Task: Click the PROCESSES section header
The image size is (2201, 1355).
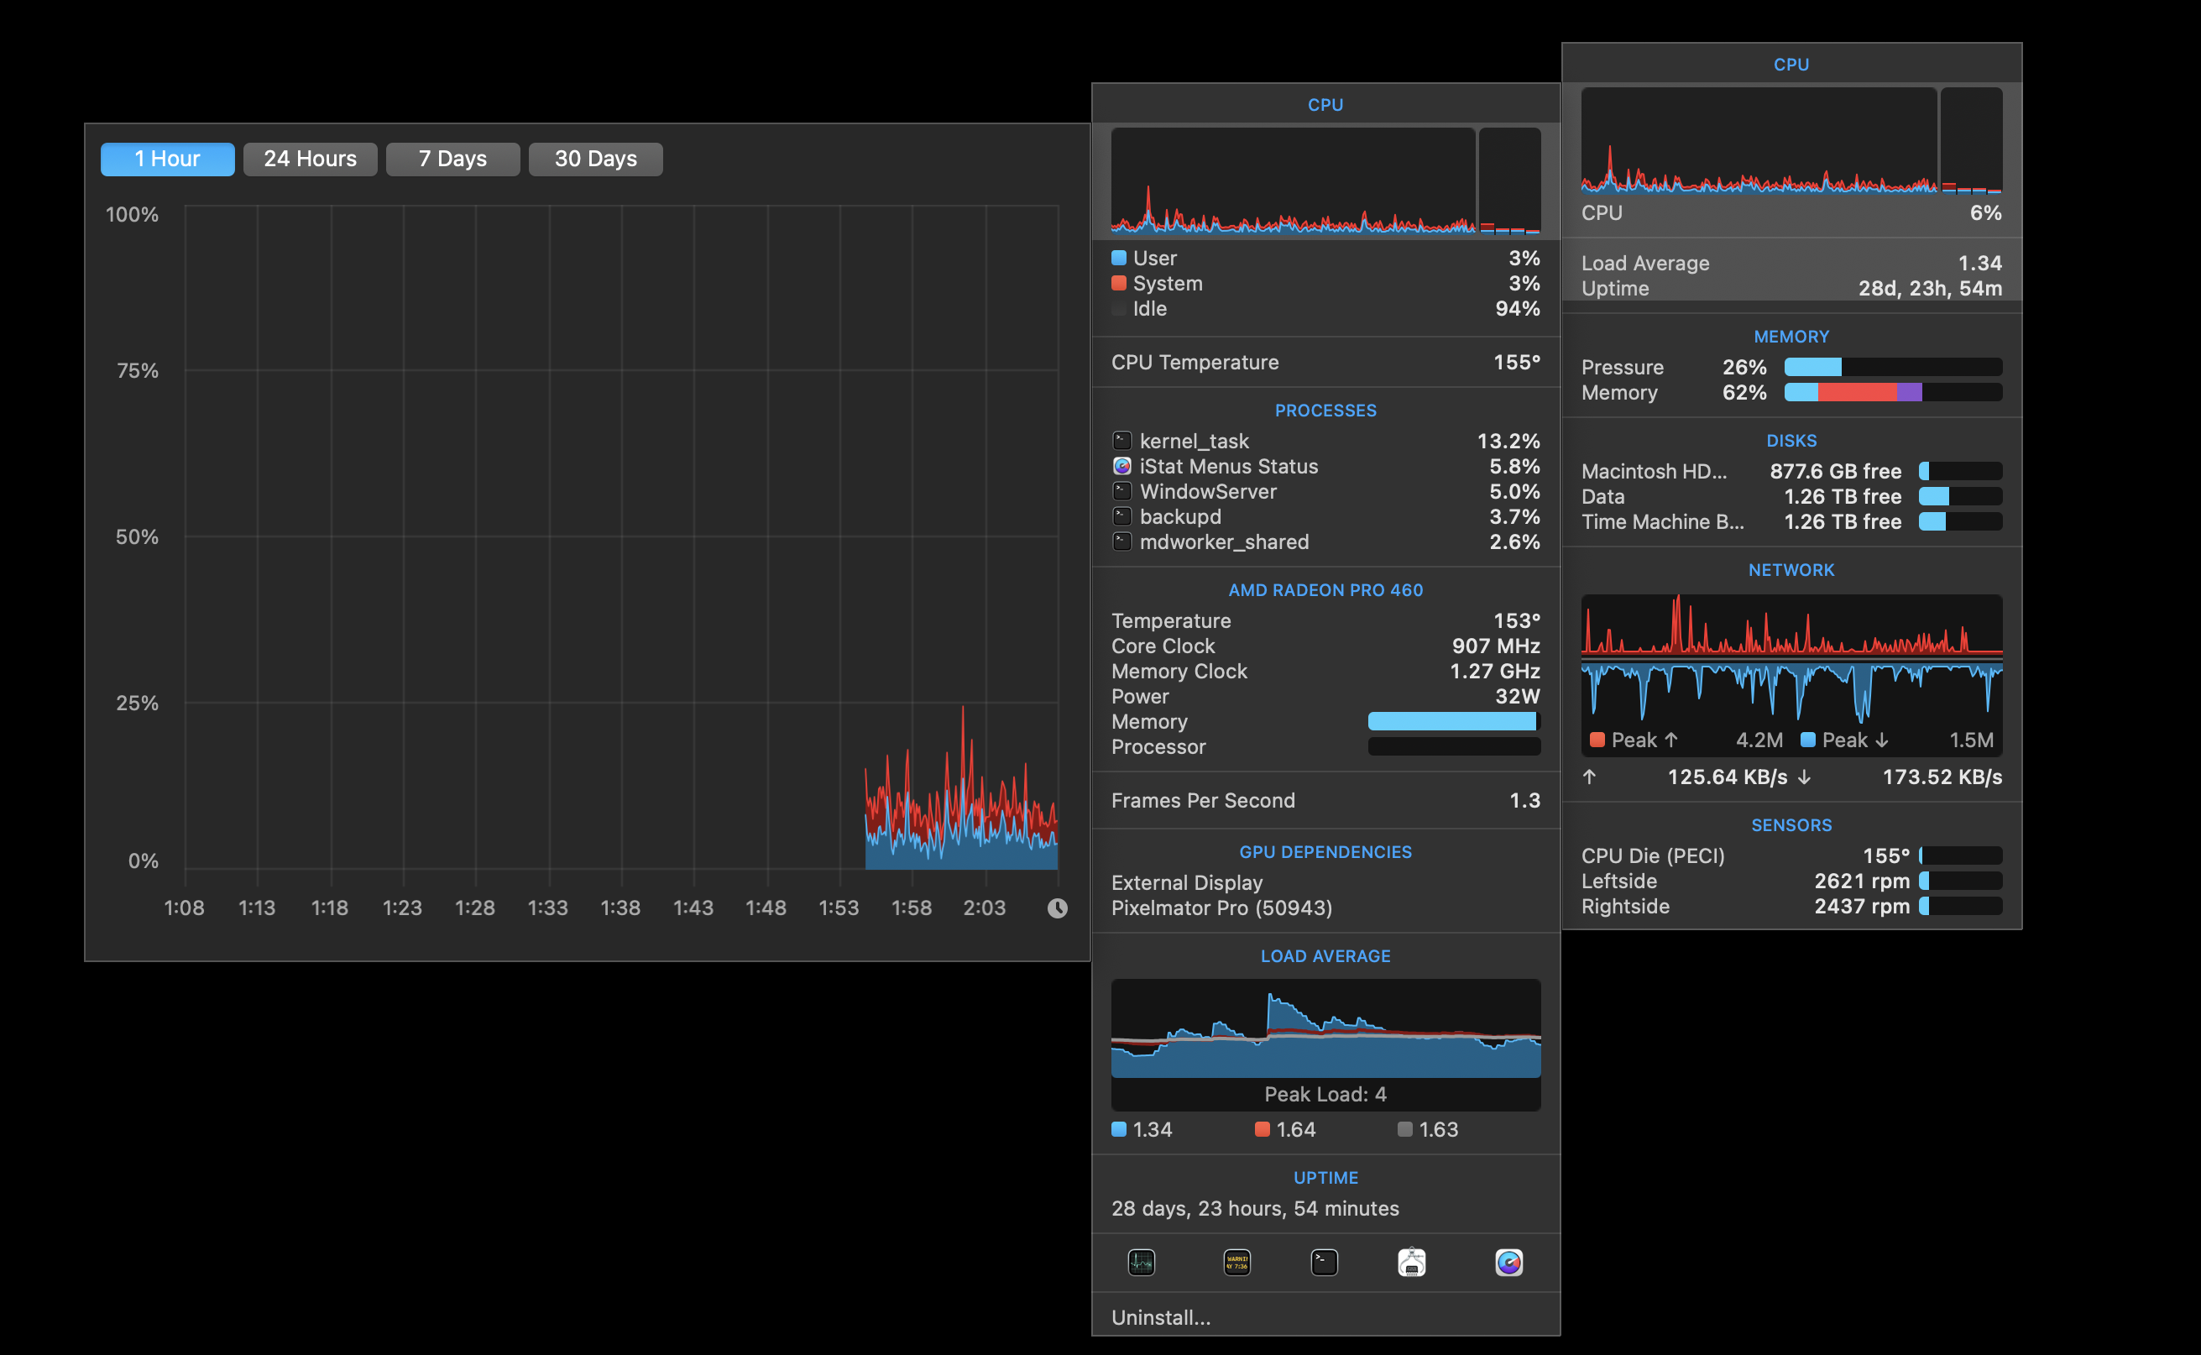Action: tap(1325, 411)
